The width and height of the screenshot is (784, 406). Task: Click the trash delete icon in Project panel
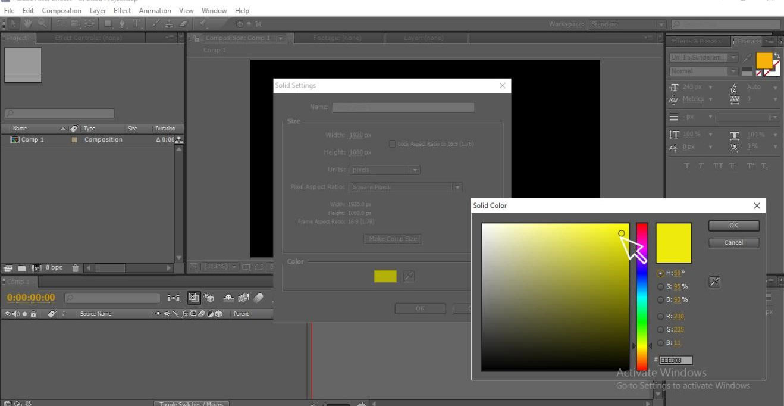(x=76, y=268)
